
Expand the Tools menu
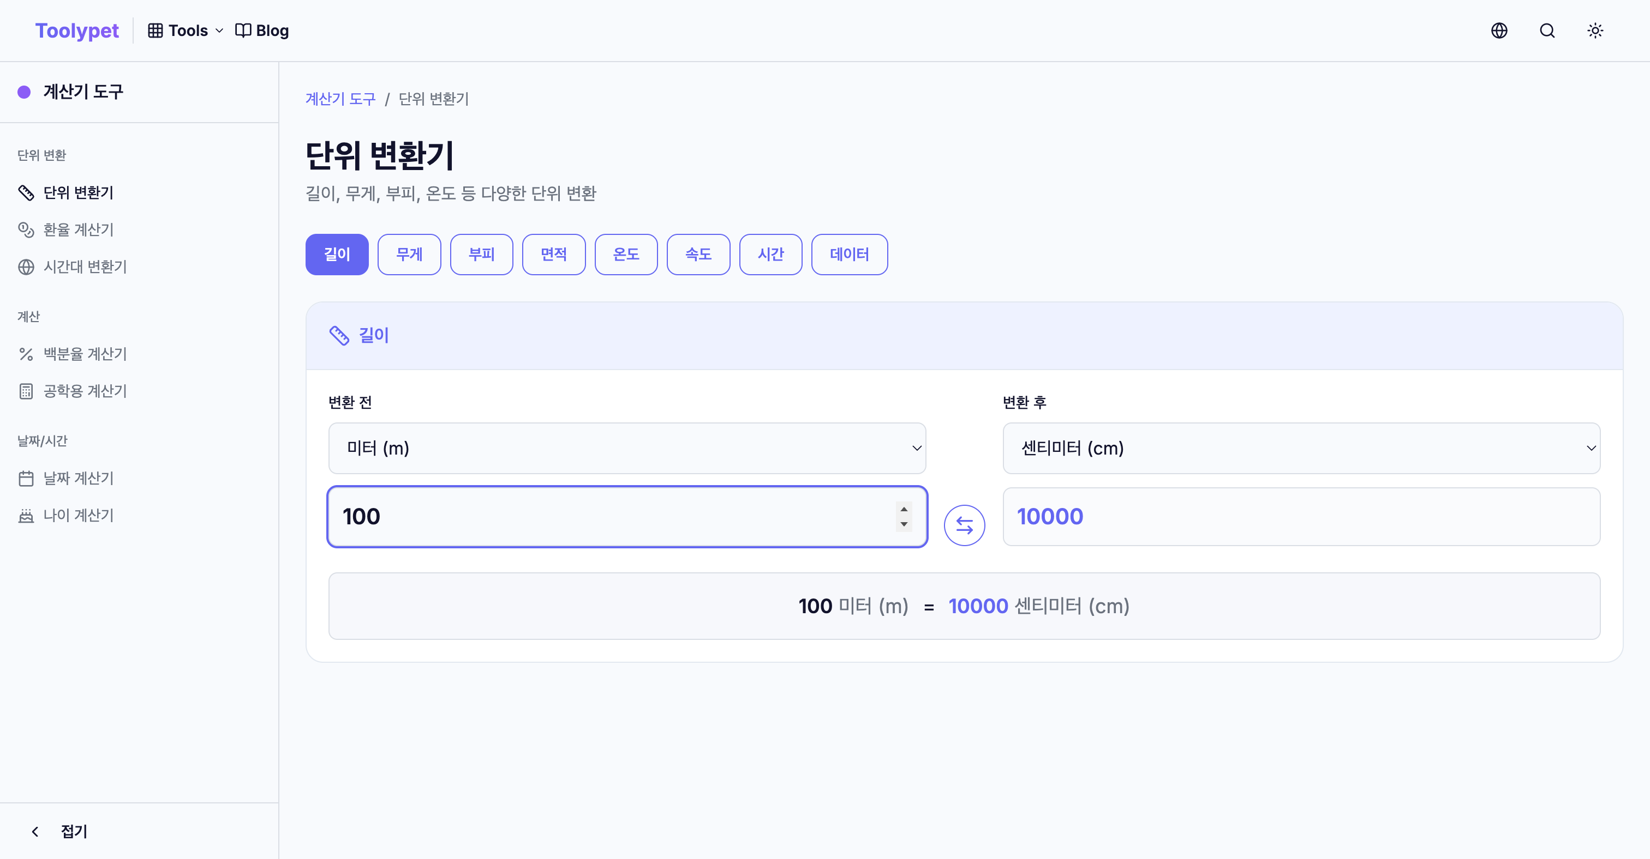[x=186, y=31]
